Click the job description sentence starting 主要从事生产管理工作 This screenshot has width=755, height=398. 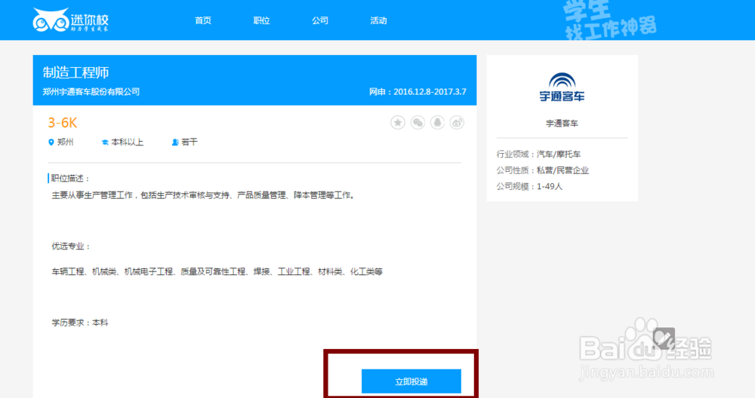click(204, 195)
